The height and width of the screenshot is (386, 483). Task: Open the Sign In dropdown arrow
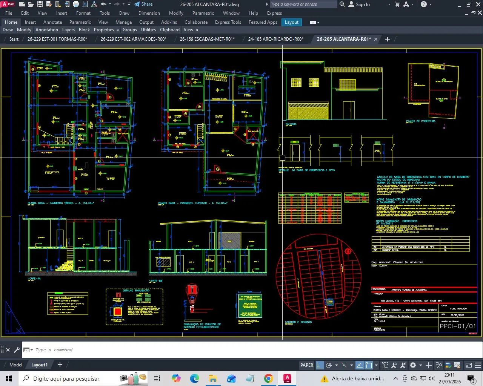pos(389,5)
